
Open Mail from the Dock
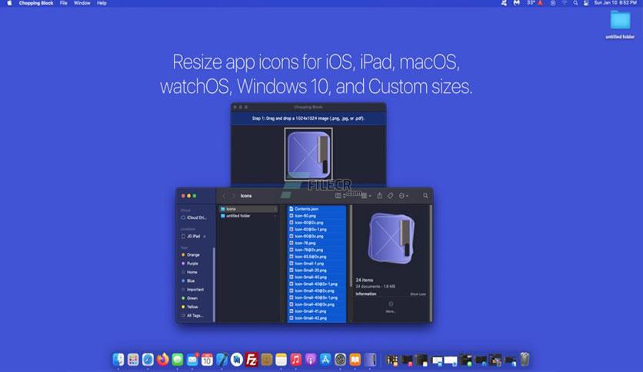tap(192, 360)
